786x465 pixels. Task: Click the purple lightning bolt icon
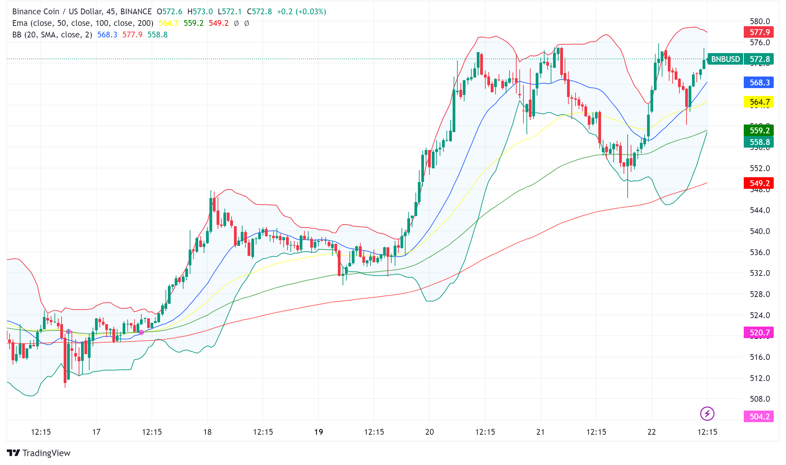[707, 414]
